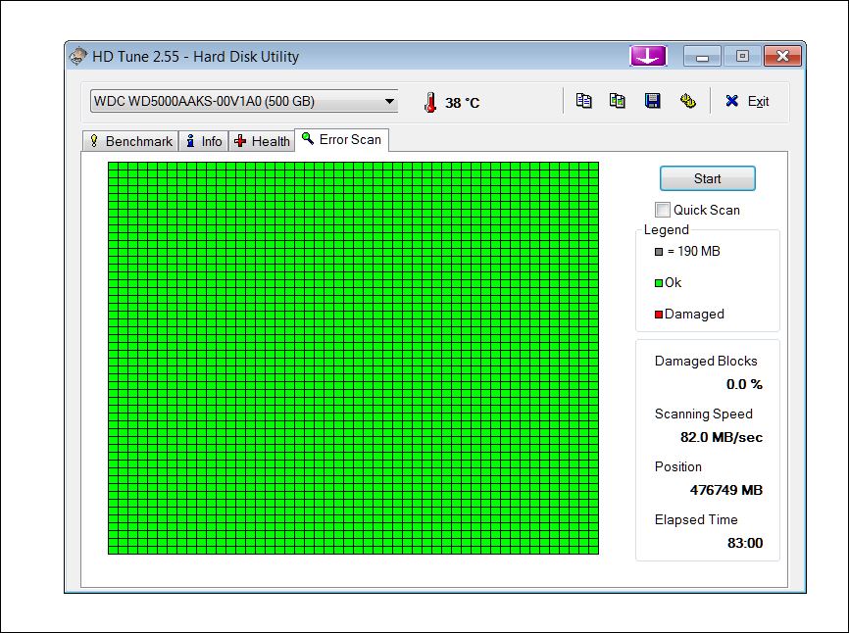Click the purple download arrow button

point(648,56)
